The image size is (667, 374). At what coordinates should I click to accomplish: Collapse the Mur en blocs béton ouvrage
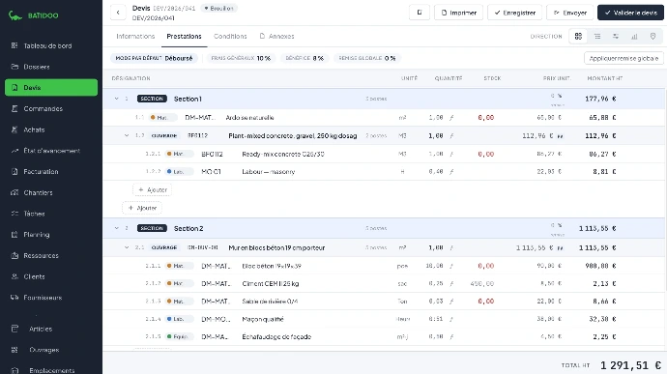(127, 247)
